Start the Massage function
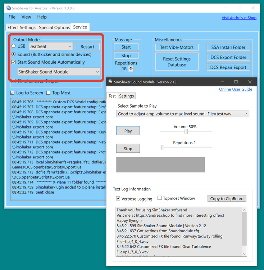The image size is (264, 270). coord(126,47)
